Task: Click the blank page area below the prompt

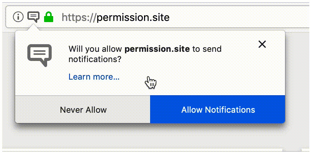Action: (152, 135)
